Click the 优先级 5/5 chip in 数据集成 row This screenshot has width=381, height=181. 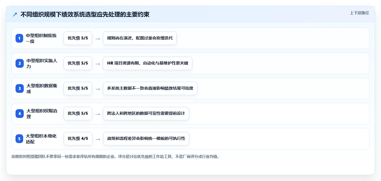[x=78, y=88]
